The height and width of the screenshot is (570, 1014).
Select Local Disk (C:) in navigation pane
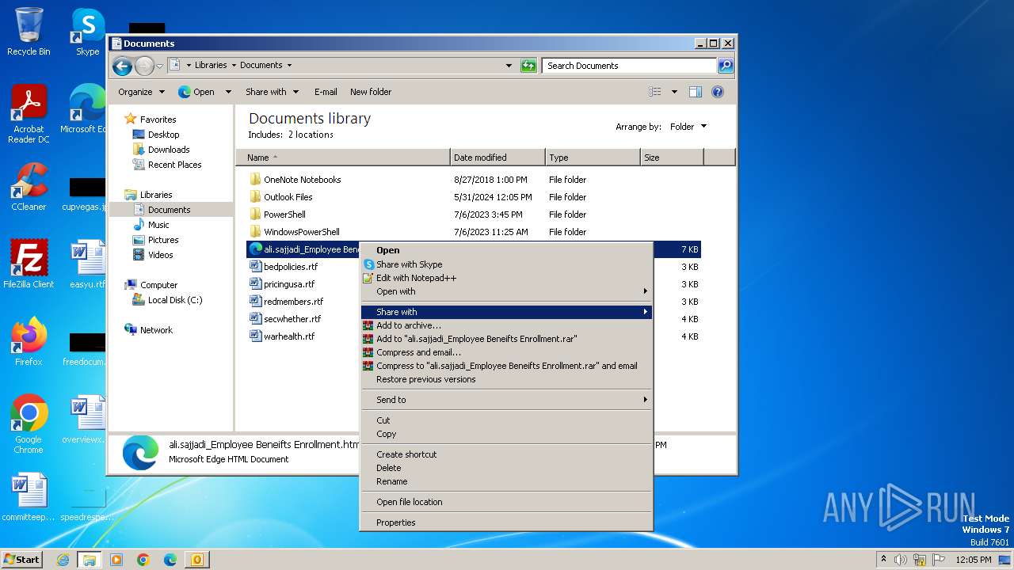(174, 300)
